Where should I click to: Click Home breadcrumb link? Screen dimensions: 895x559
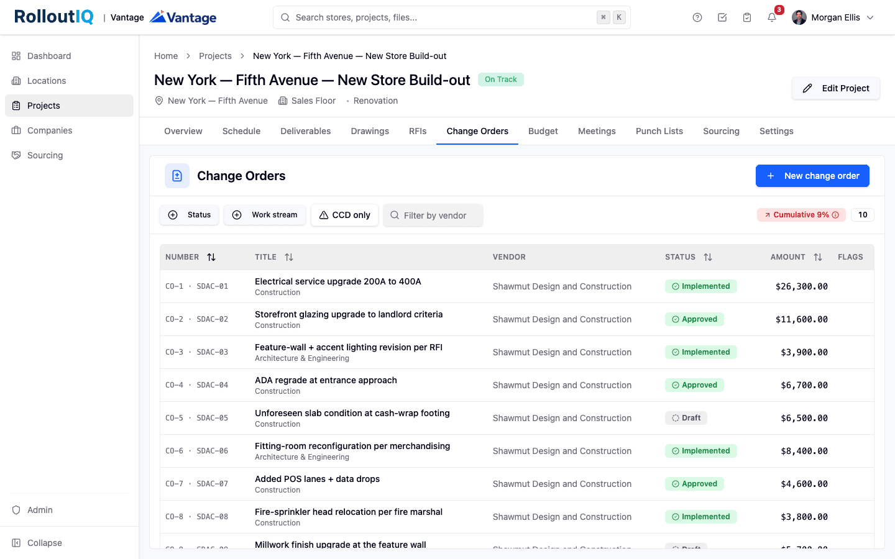(x=166, y=56)
